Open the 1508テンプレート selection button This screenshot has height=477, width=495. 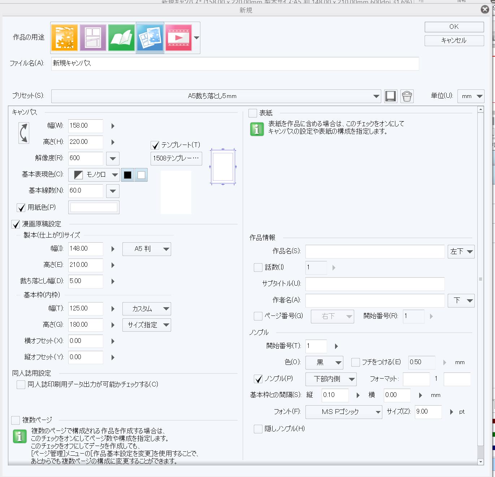click(x=176, y=158)
